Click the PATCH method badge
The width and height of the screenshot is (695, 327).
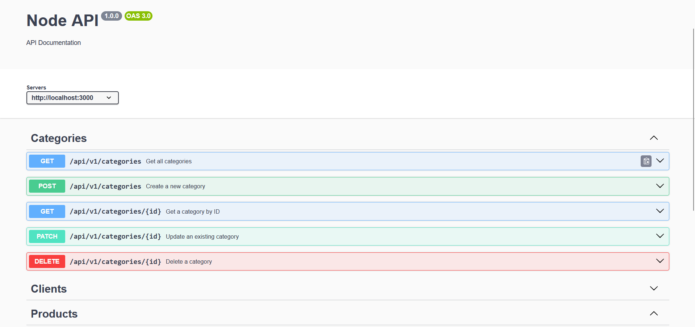(x=47, y=236)
